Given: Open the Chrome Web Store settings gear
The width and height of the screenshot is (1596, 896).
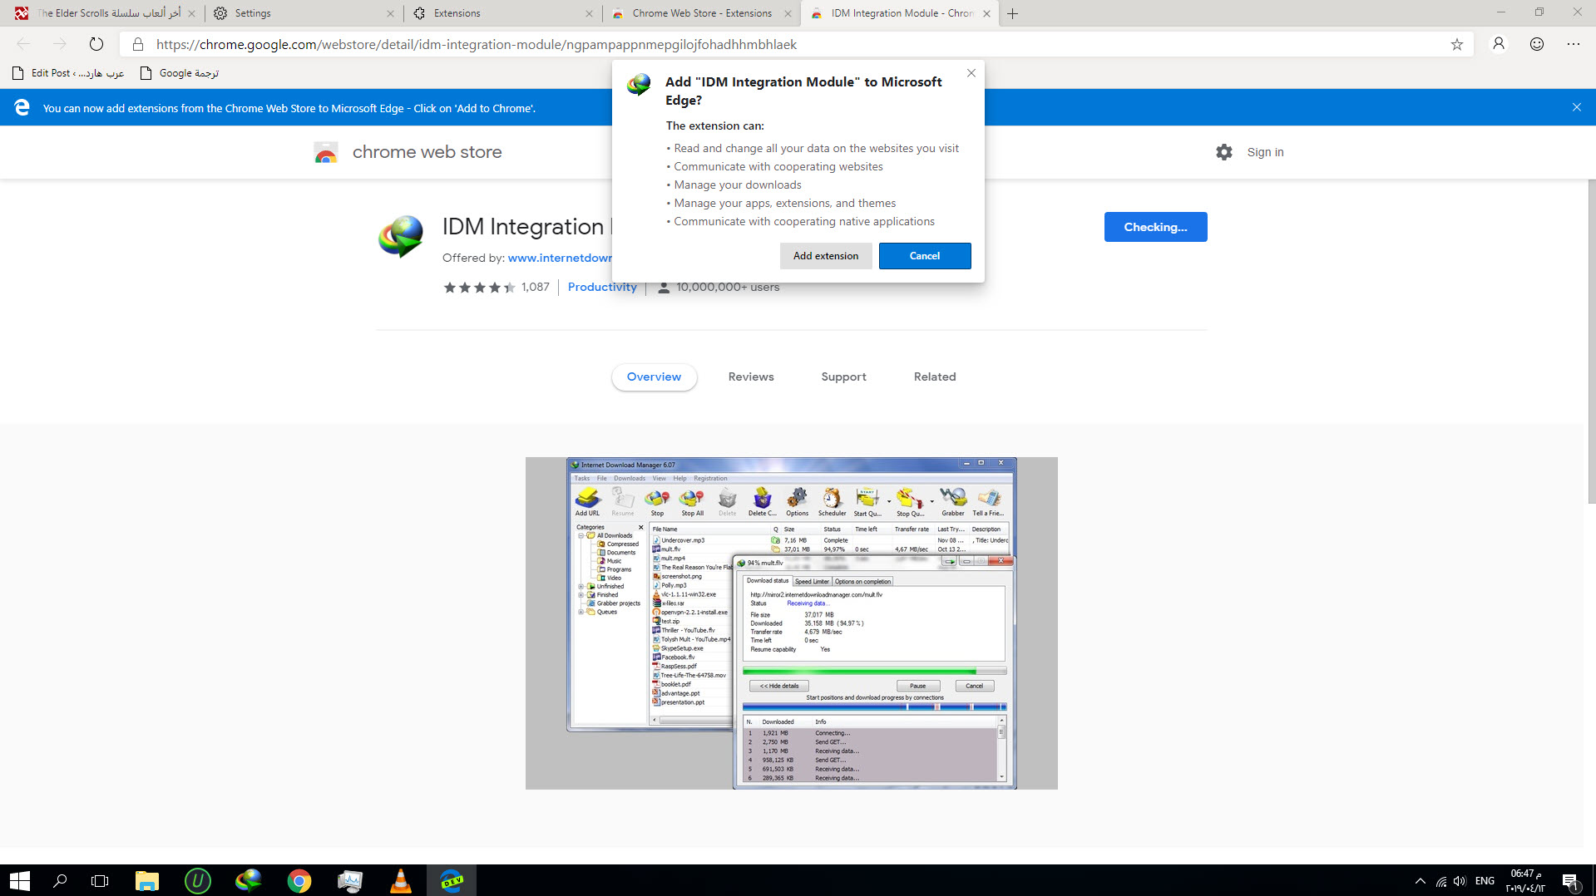Looking at the screenshot, I should point(1223,152).
